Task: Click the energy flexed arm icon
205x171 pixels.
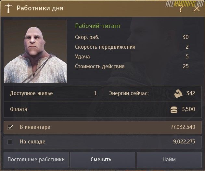Action: point(178,93)
